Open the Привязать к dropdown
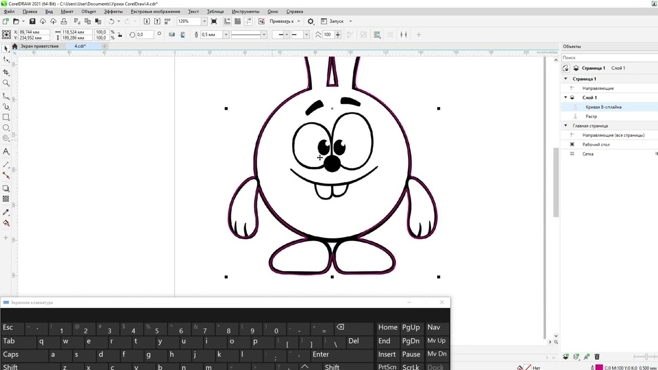 coord(285,21)
